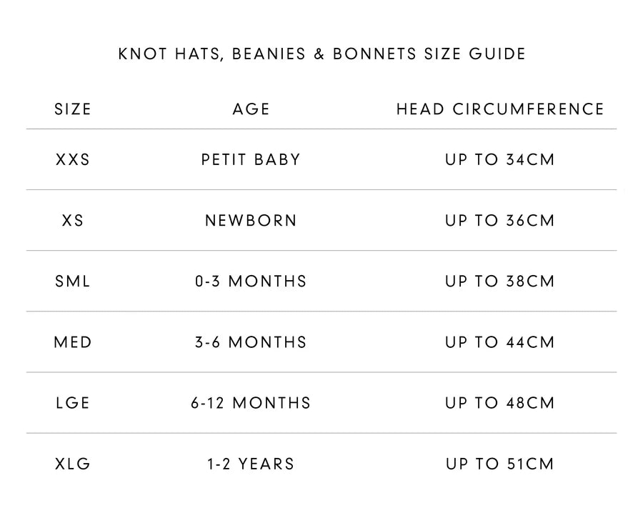Select the XXS size cell
The width and height of the screenshot is (643, 513).
pyautogui.click(x=73, y=159)
